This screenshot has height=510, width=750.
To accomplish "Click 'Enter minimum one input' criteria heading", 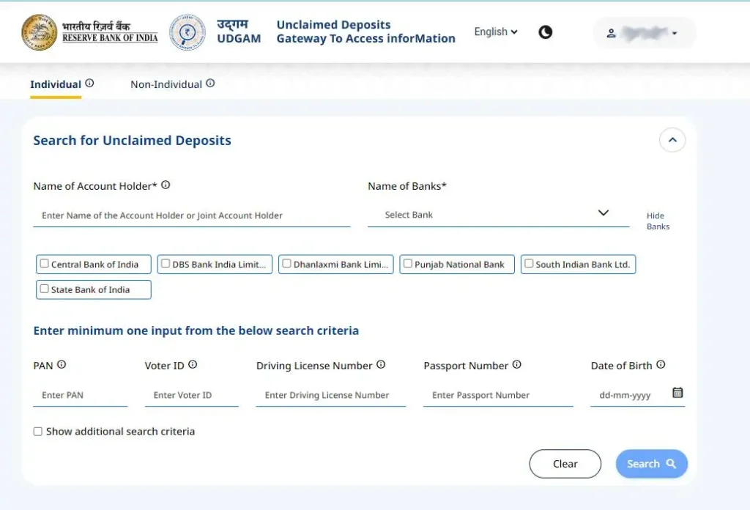I will pos(196,330).
